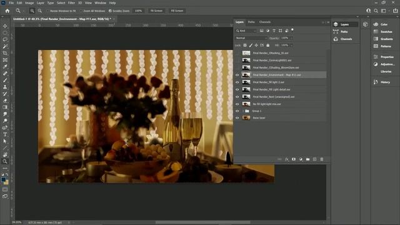The height and width of the screenshot is (225, 400).
Task: Enable Resize Windows to Fit checkbox
Action: point(48,11)
